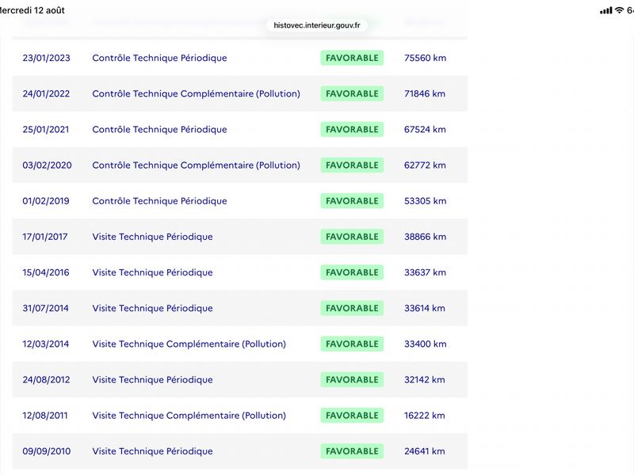Tap the histovec.interieur.gouv.fr address bar
This screenshot has height=475, width=634.
pyautogui.click(x=316, y=25)
